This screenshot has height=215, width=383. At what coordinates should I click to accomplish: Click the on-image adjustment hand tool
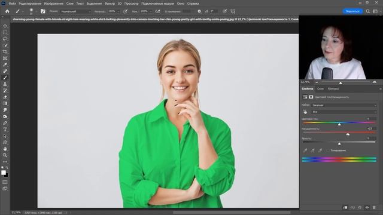(305, 112)
